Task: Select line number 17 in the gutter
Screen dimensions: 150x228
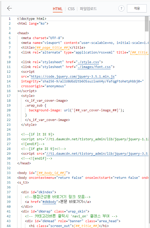Action: point(9,96)
